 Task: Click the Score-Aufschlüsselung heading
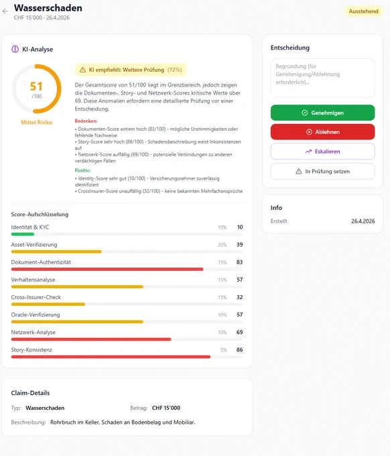(40, 215)
